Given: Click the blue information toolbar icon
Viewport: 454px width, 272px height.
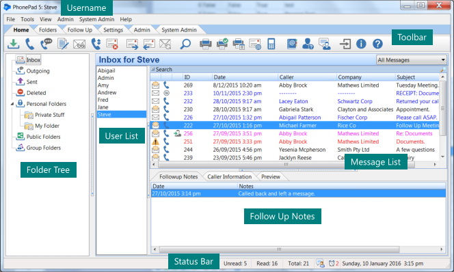Looking at the screenshot, I should point(361,44).
